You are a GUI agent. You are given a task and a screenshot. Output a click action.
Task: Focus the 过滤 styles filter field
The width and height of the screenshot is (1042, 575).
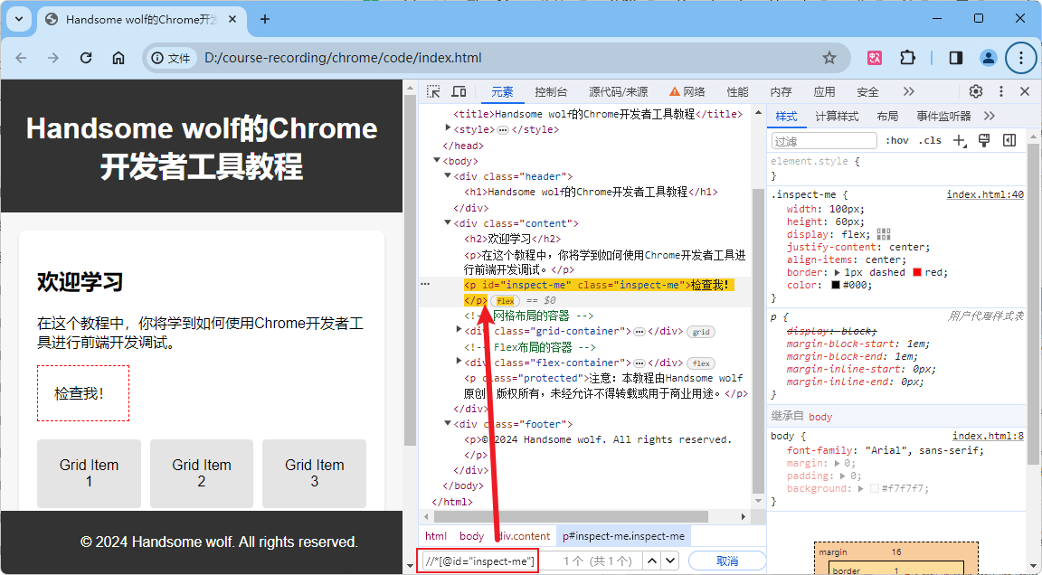coord(824,141)
